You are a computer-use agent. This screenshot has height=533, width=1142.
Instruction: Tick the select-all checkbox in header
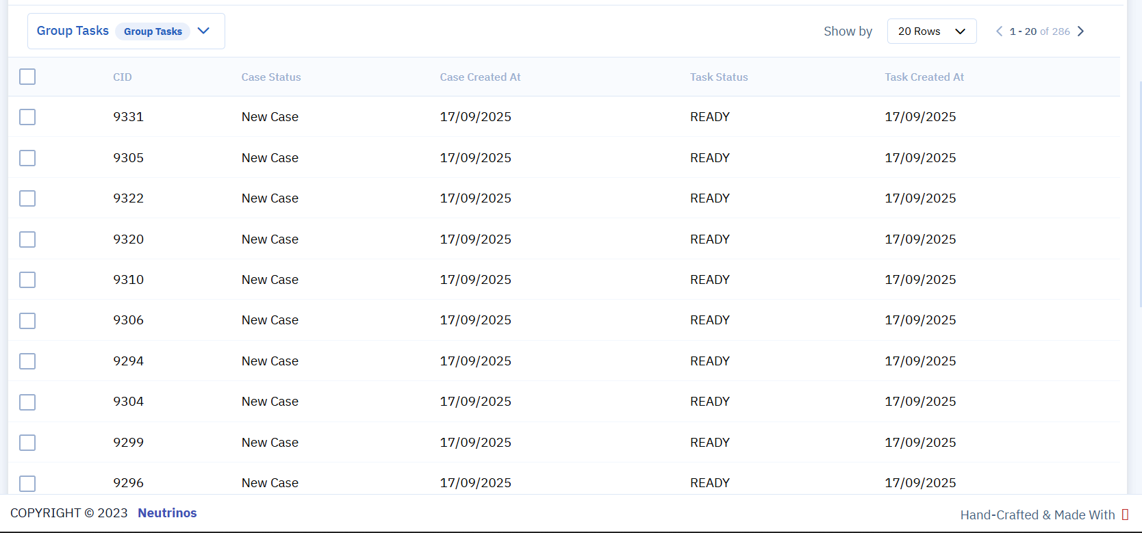click(27, 77)
